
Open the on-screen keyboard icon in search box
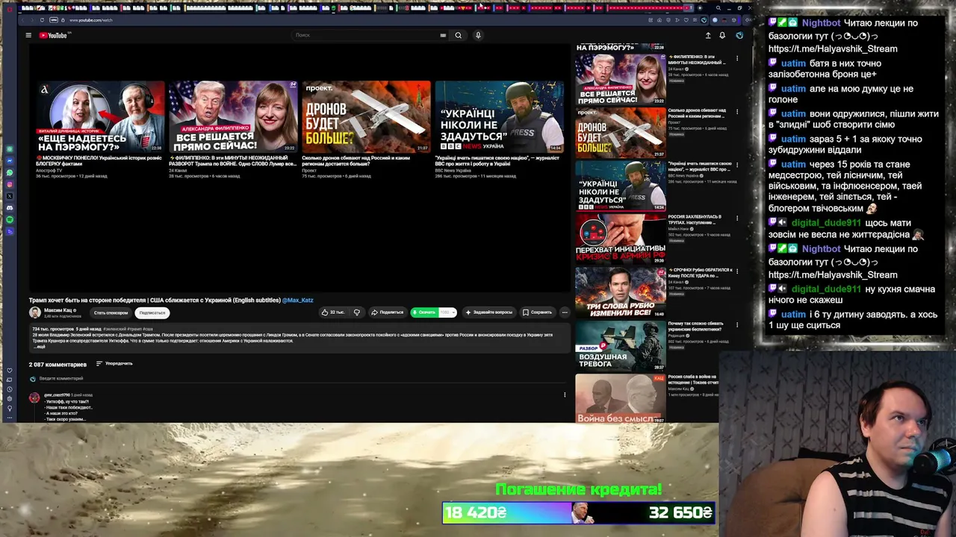pos(443,35)
